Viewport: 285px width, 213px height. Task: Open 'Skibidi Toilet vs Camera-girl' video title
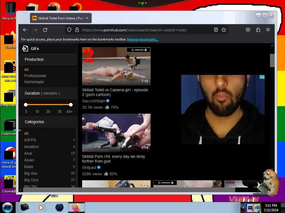coord(115,92)
